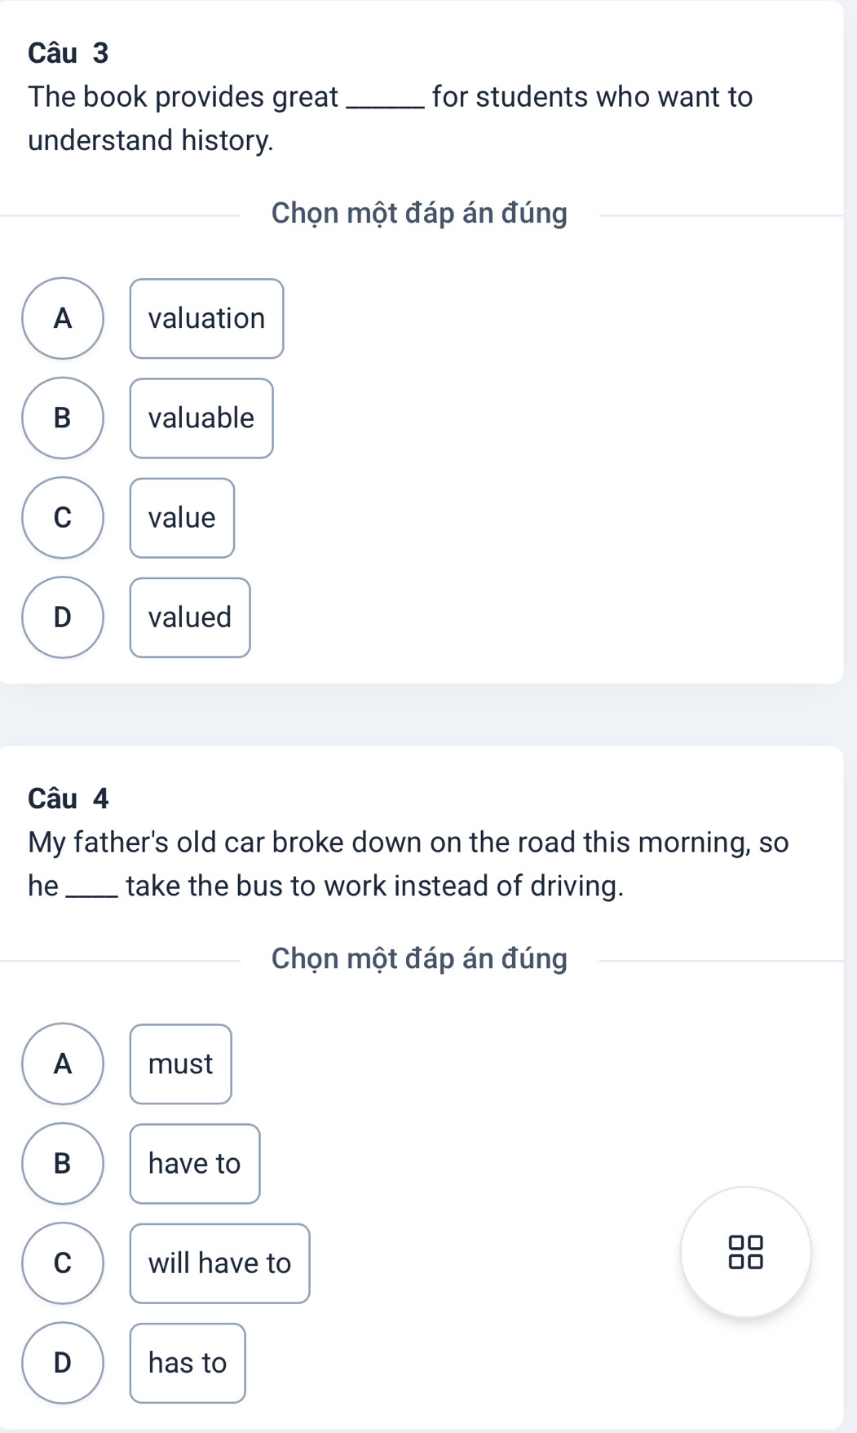Choose the answer "has to"
Image resolution: width=857 pixels, height=1433 pixels.
pos(186,1364)
